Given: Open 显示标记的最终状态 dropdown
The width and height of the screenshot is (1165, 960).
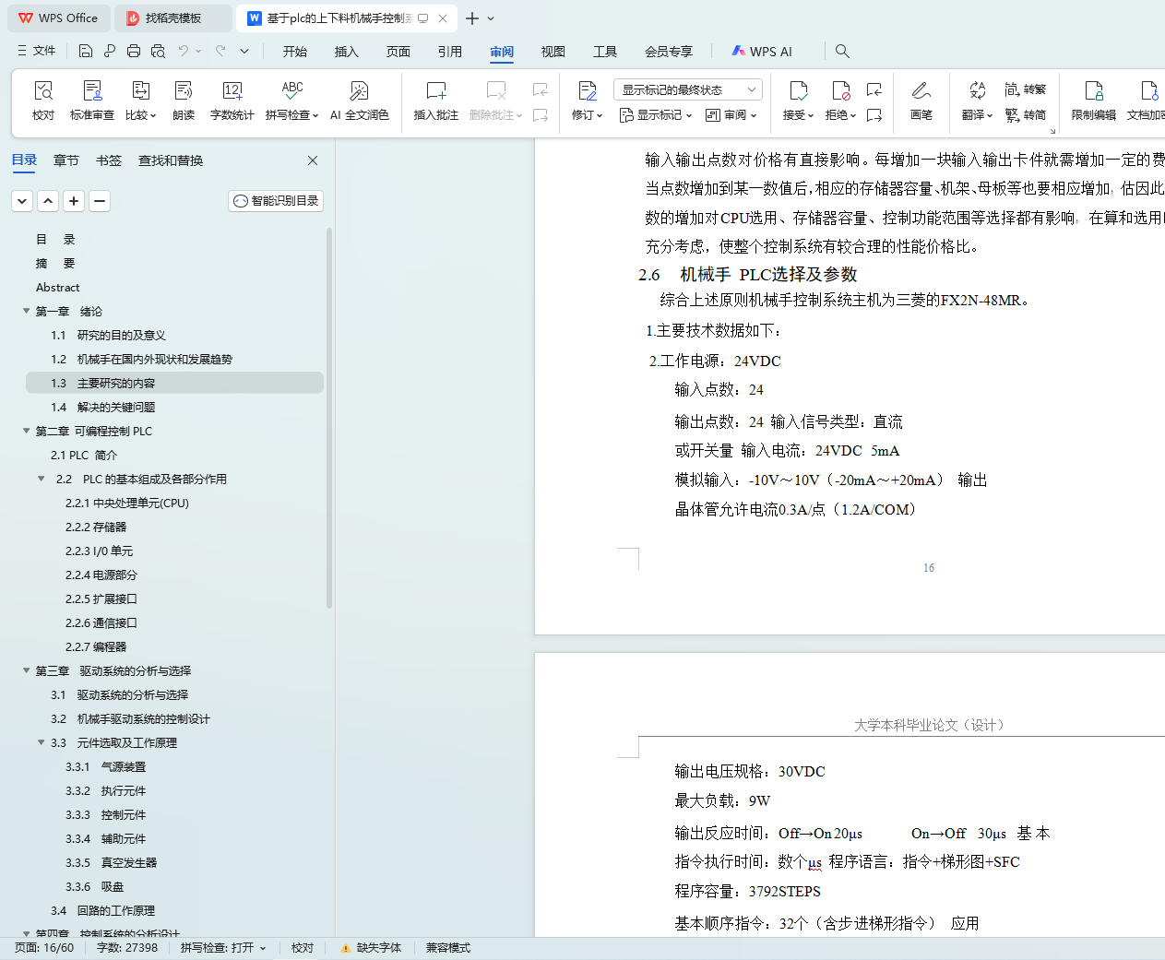Looking at the screenshot, I should (x=687, y=89).
